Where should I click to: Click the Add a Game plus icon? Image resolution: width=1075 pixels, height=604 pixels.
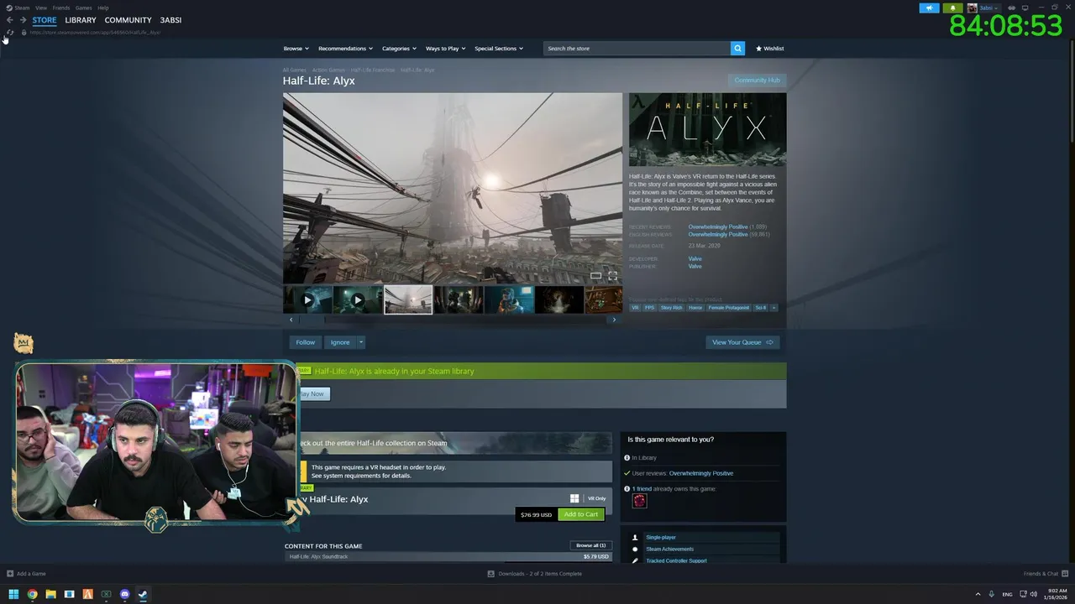(10, 574)
